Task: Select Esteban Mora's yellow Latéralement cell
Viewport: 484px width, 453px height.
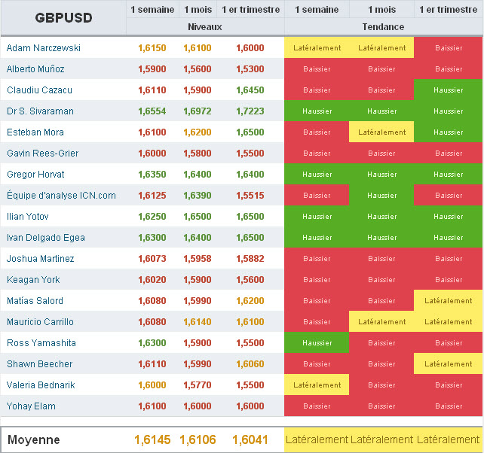Action: (381, 132)
